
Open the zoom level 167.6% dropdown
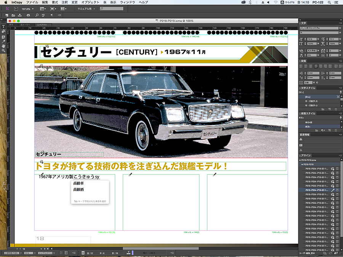tap(33, 9)
